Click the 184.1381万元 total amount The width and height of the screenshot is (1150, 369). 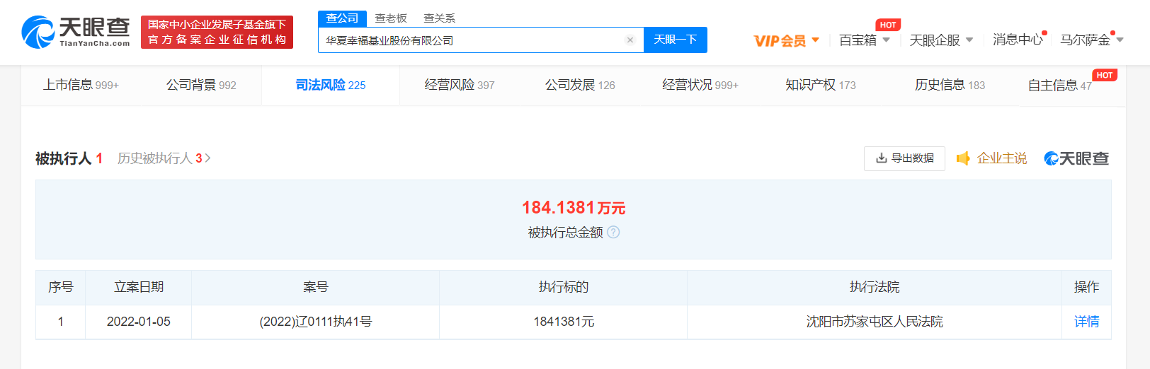(x=574, y=208)
